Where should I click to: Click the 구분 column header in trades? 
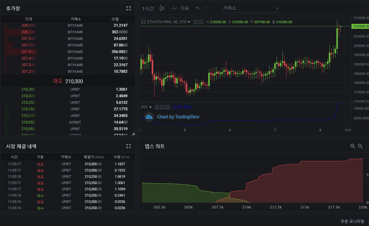pos(40,157)
